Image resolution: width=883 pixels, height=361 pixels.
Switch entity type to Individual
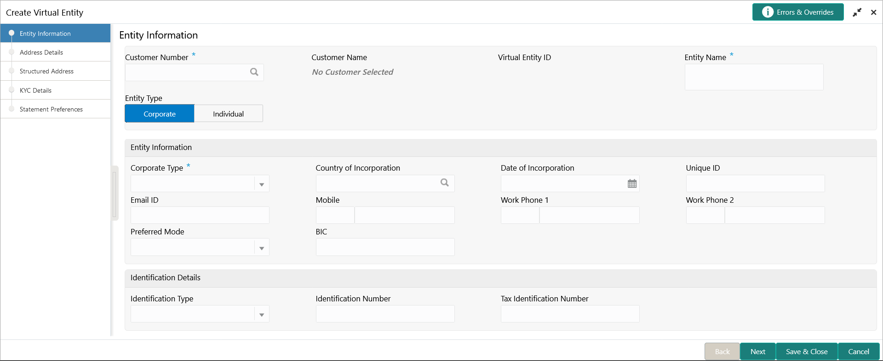point(228,114)
